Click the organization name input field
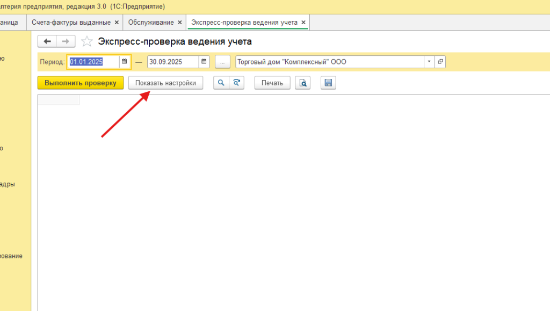 [329, 62]
